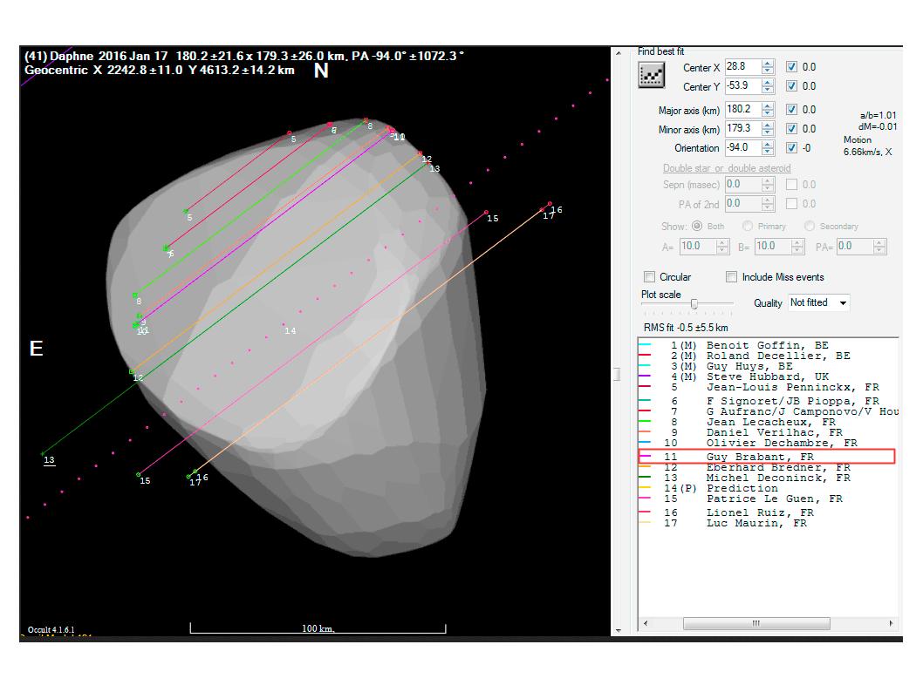923x692 pixels.
Task: Open the Quality dropdown showing Not fitted
Action: [x=819, y=302]
